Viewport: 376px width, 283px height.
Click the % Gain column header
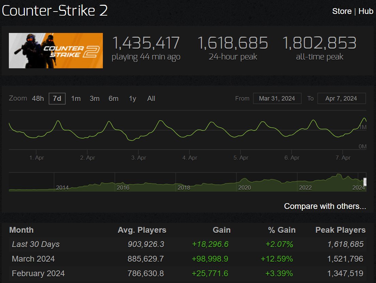coord(282,230)
